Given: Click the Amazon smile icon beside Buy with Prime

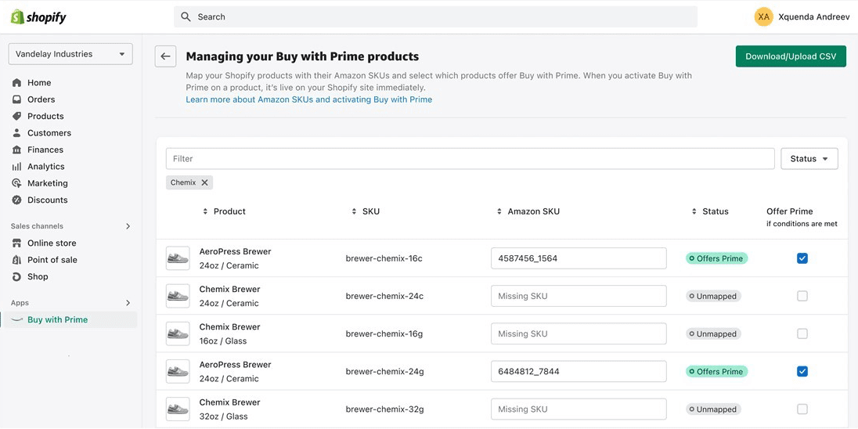Looking at the screenshot, I should point(17,319).
